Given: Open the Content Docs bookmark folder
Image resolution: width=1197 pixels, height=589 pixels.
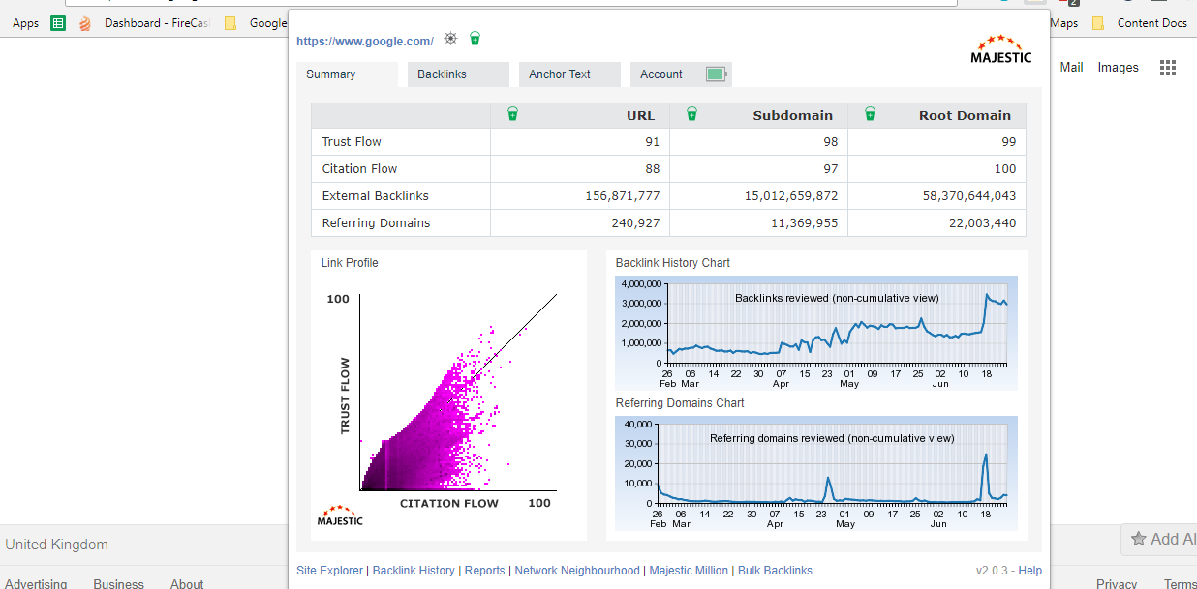Looking at the screenshot, I should (x=1139, y=23).
